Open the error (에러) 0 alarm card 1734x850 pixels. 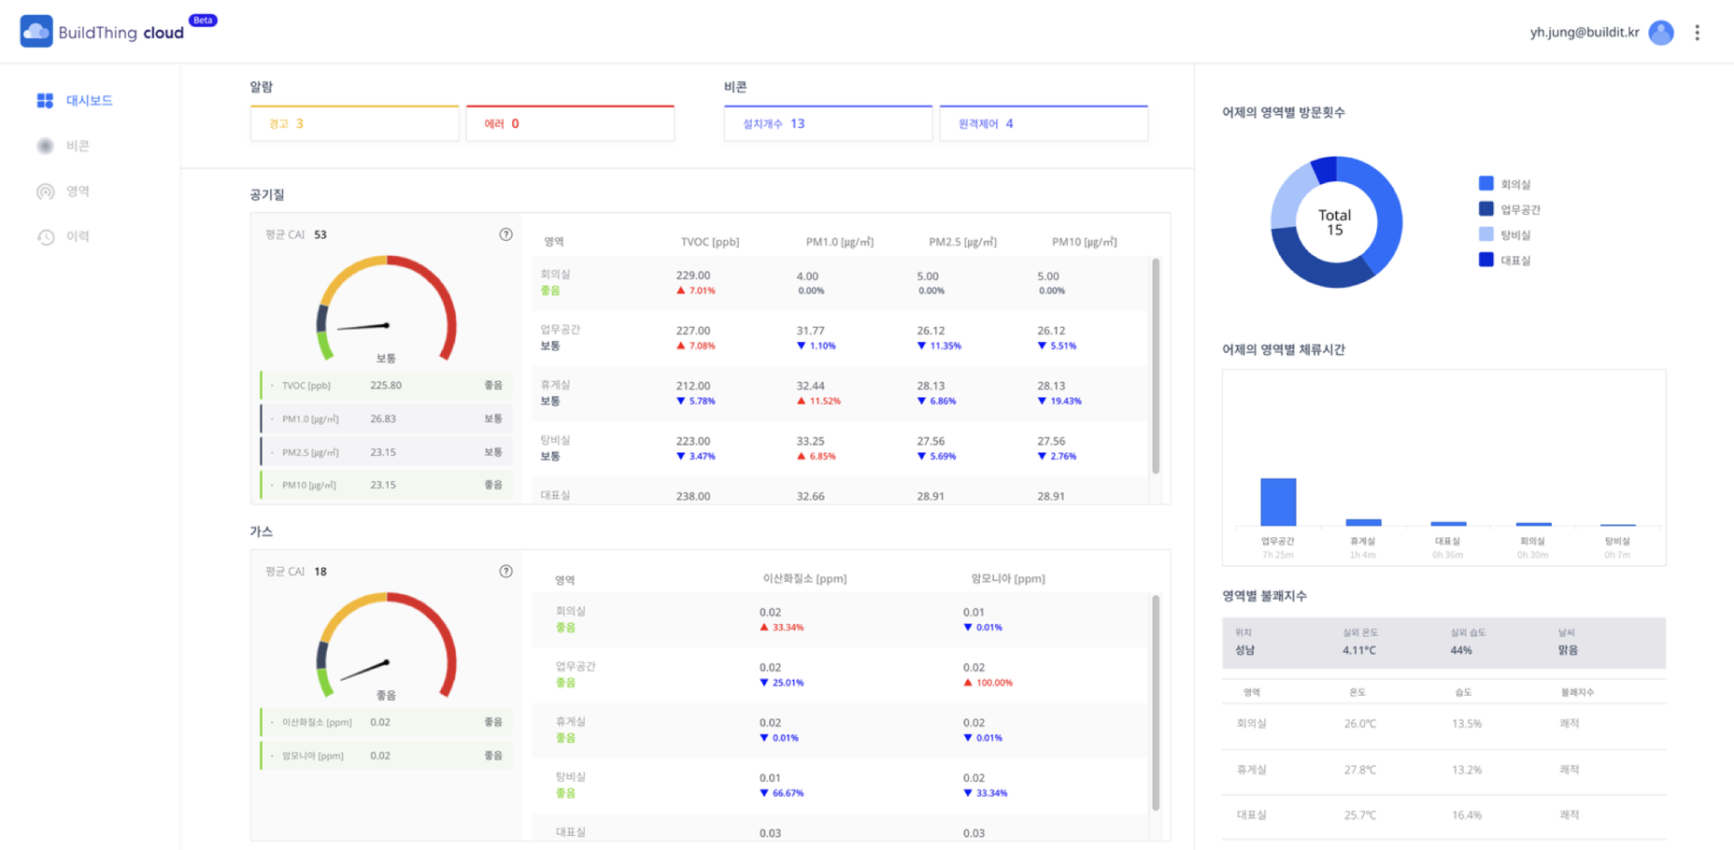[570, 123]
